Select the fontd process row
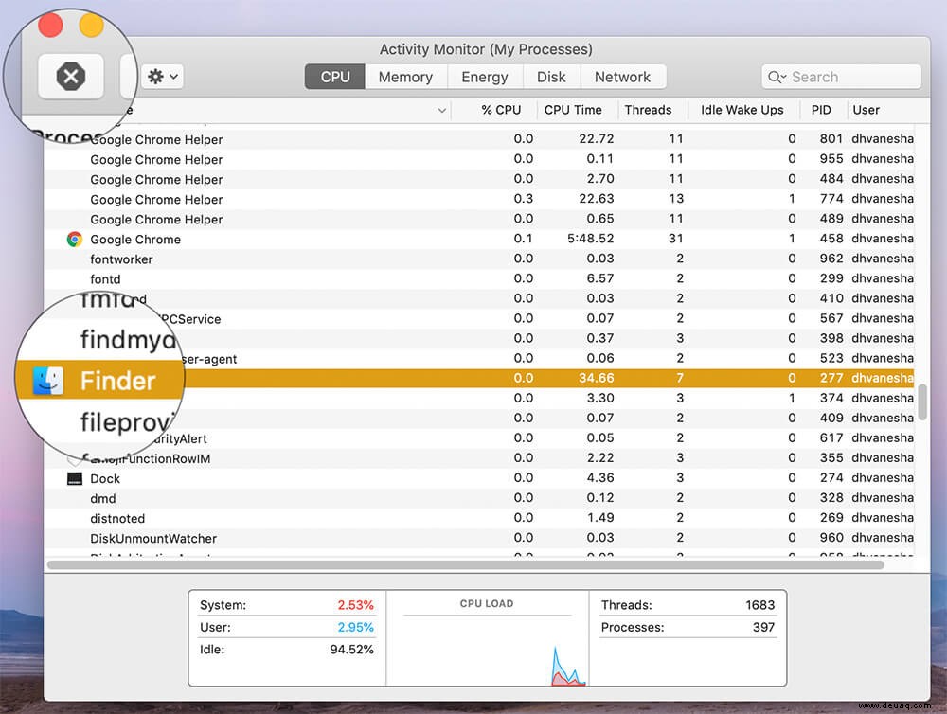 (479, 278)
